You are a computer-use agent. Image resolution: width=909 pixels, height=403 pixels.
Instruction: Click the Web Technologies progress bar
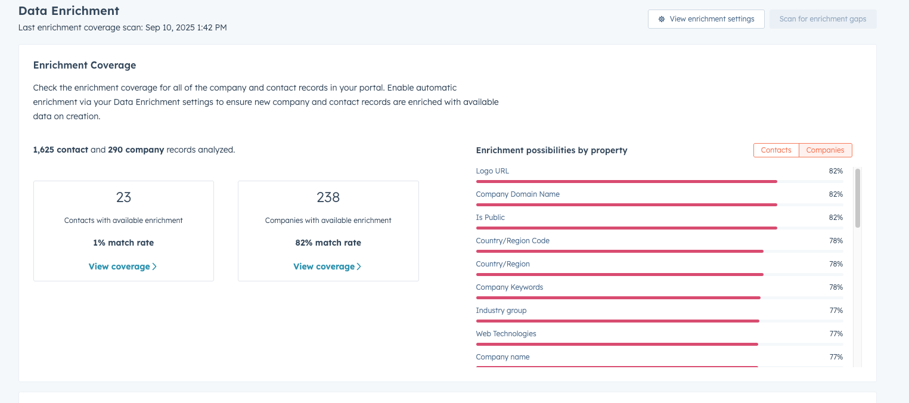point(659,344)
